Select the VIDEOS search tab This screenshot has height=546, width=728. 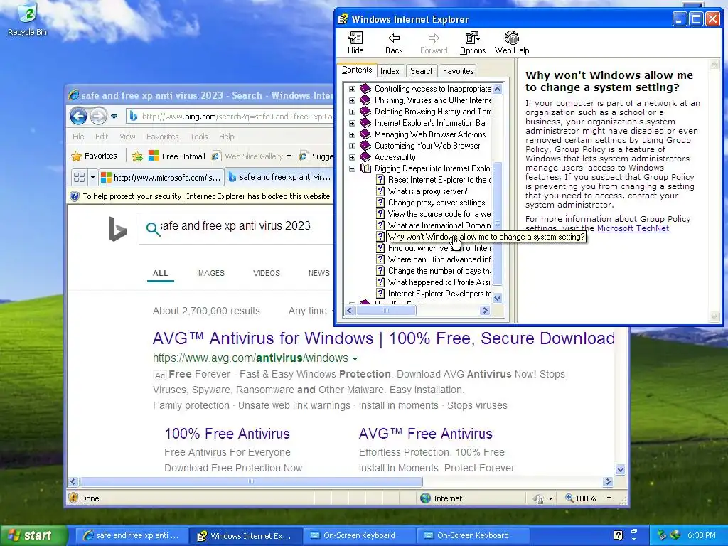(x=267, y=273)
